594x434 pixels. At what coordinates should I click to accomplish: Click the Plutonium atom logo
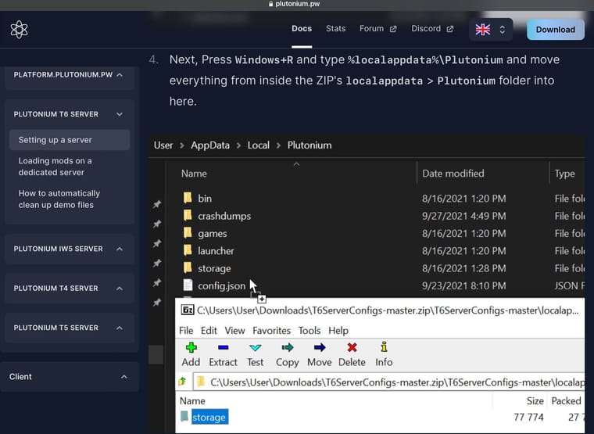tap(19, 29)
